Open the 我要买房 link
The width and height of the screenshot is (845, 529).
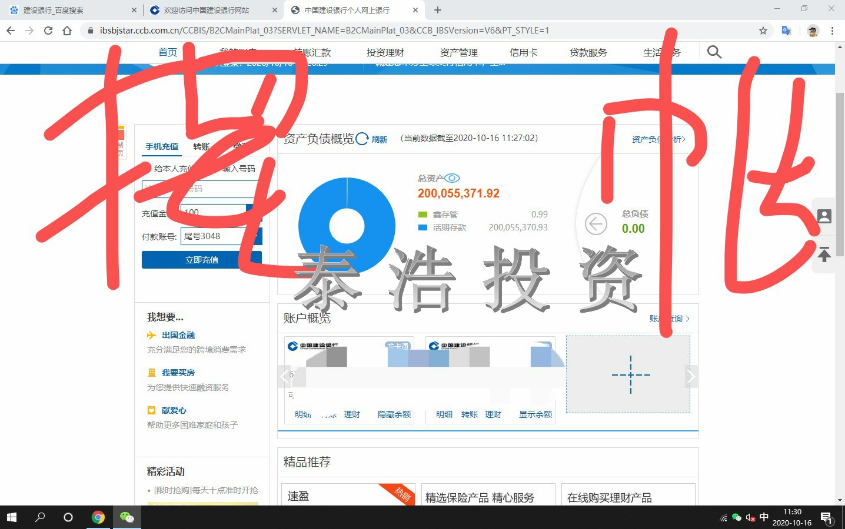[x=178, y=373]
